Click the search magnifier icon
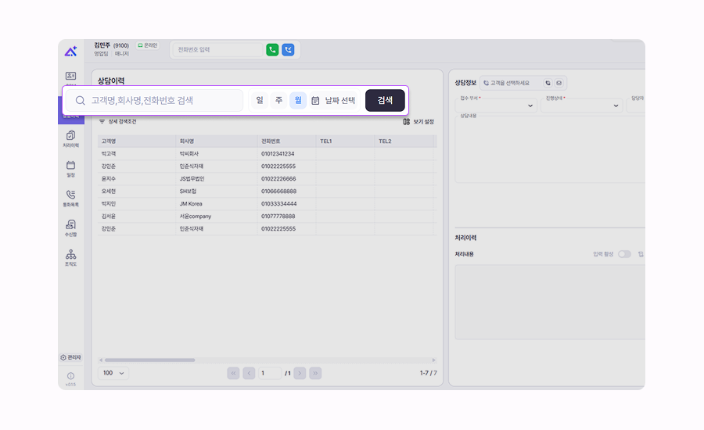Screen dimensions: 704x430 (x=81, y=101)
